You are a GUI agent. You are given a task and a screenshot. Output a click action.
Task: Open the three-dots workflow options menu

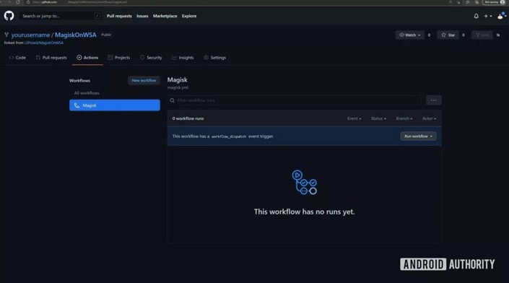coord(434,100)
